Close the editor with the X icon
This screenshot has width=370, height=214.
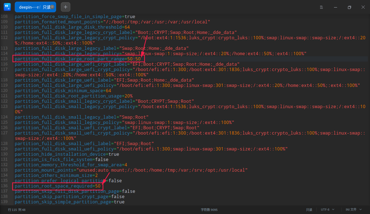[x=363, y=7]
